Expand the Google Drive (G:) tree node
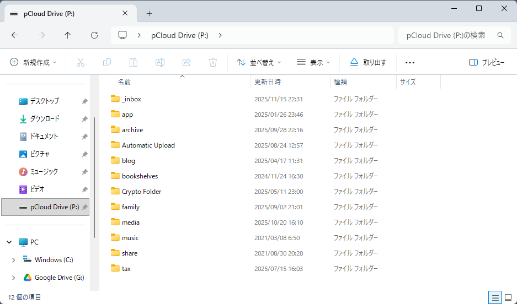 pyautogui.click(x=13, y=278)
